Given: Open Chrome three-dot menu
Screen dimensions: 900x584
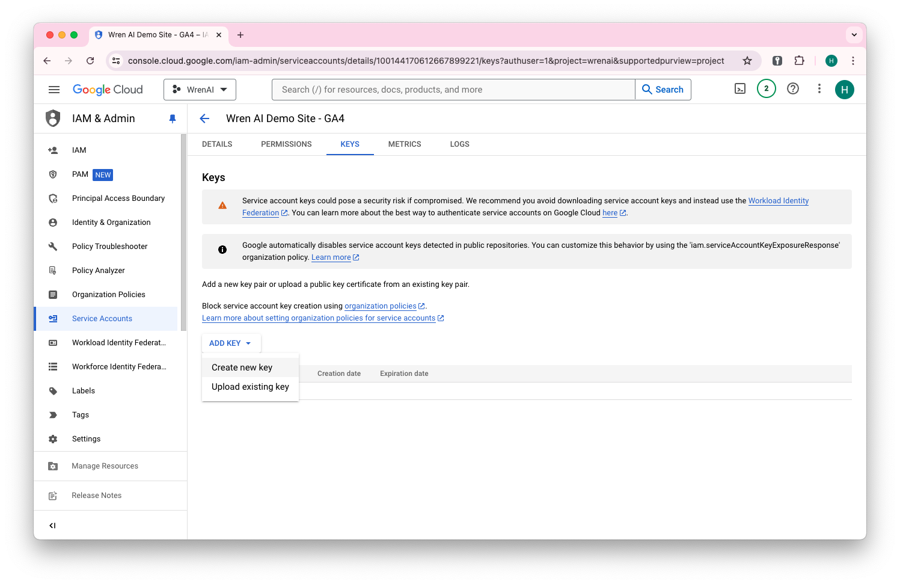Looking at the screenshot, I should 853,61.
